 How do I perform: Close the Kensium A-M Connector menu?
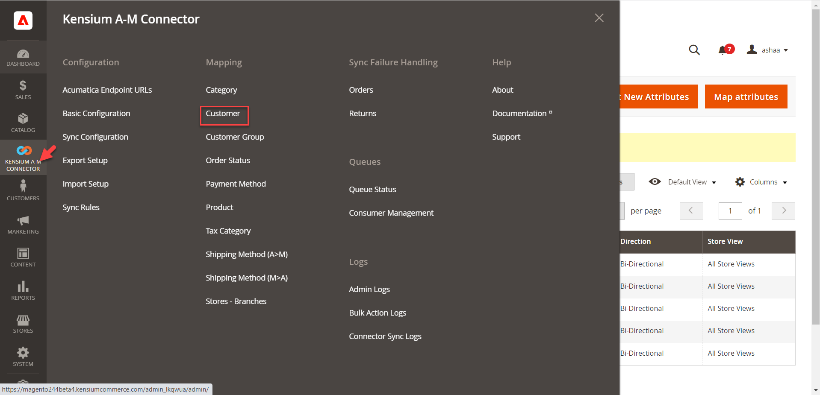599,18
